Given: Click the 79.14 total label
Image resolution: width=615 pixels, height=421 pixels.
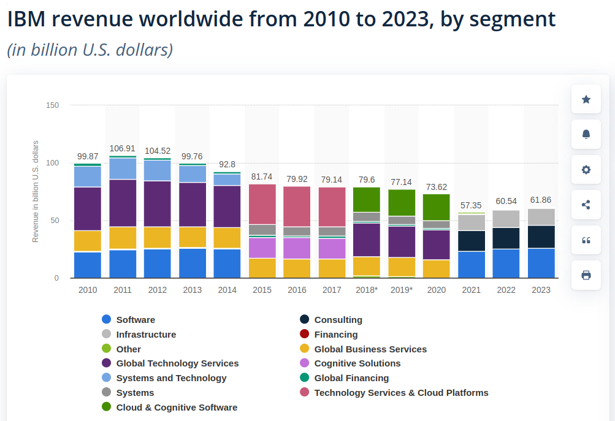Looking at the screenshot, I should click(332, 180).
